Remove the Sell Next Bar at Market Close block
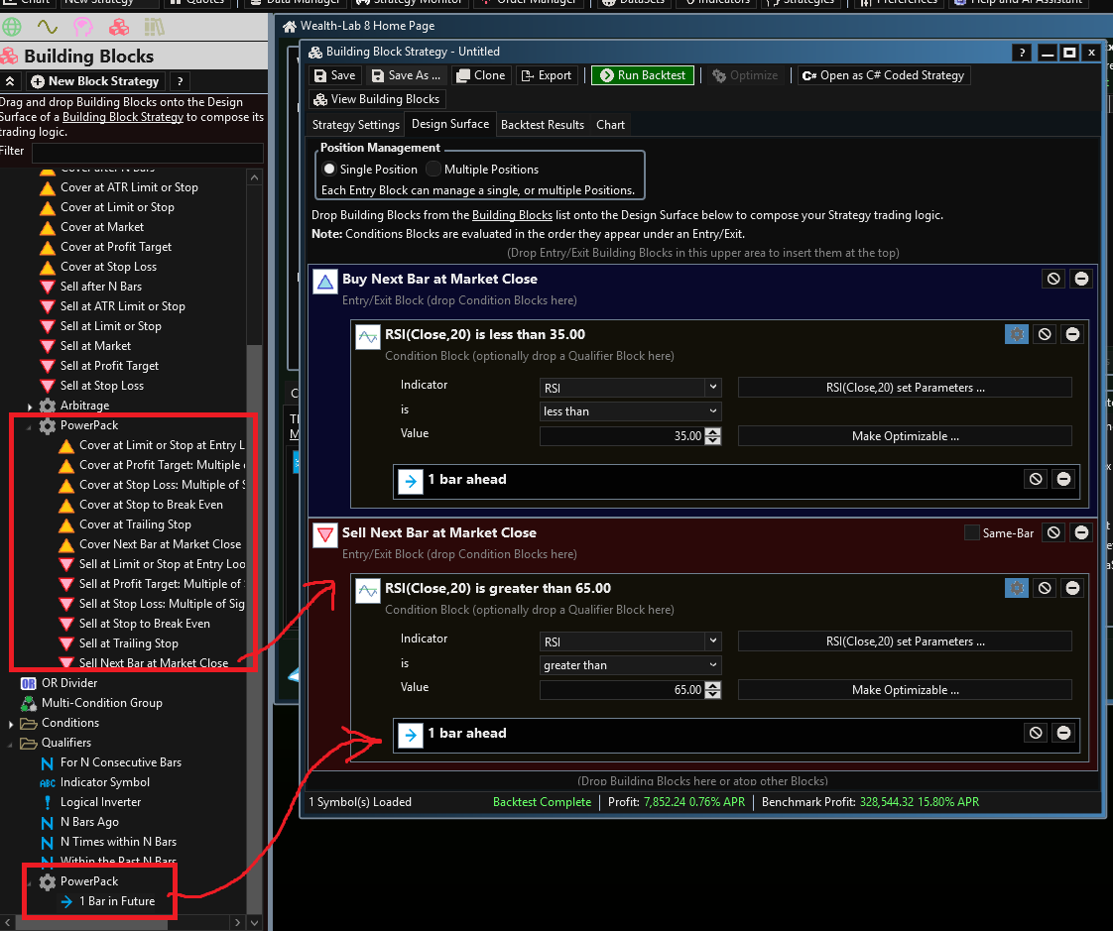Screen dimensions: 1113x931 [1081, 533]
